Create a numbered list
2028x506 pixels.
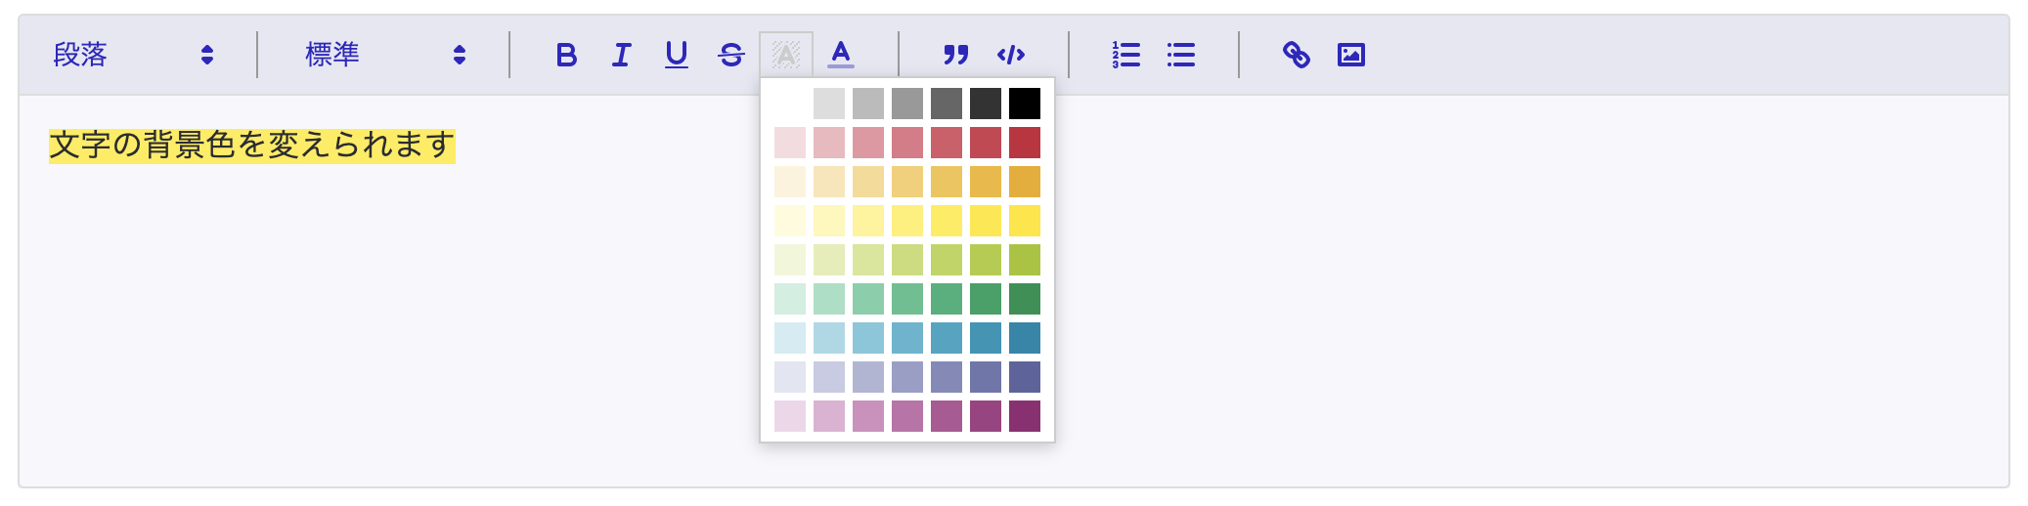coord(1125,55)
